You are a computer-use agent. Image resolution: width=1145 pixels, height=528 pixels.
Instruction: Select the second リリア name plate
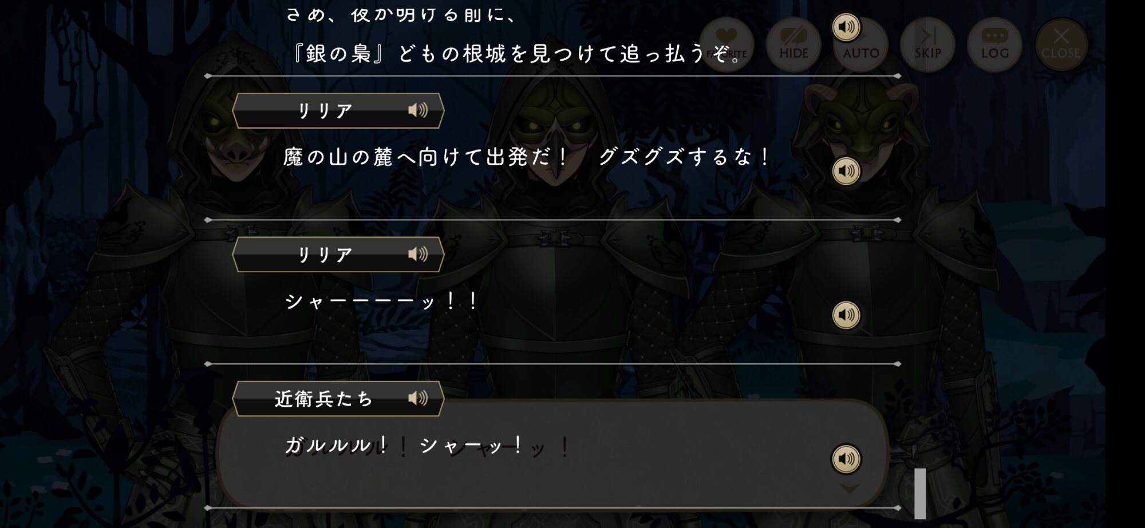coord(338,255)
